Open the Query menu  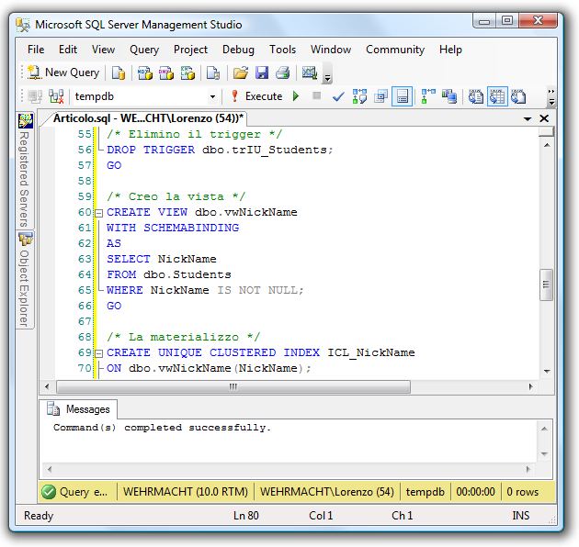click(x=144, y=50)
